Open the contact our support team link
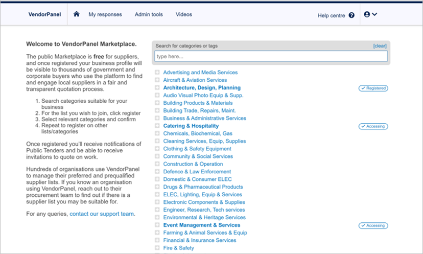 (102, 214)
